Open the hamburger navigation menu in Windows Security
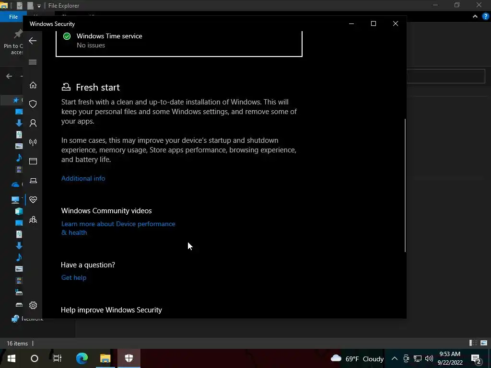The width and height of the screenshot is (491, 368). [33, 62]
